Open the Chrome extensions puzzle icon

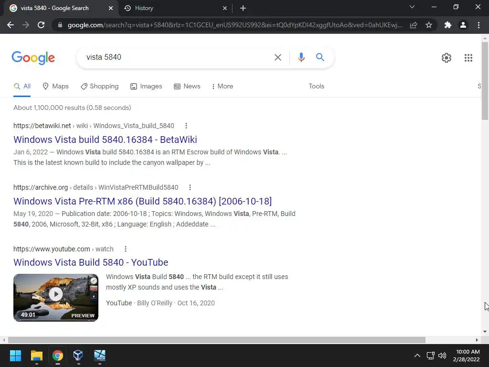[448, 25]
